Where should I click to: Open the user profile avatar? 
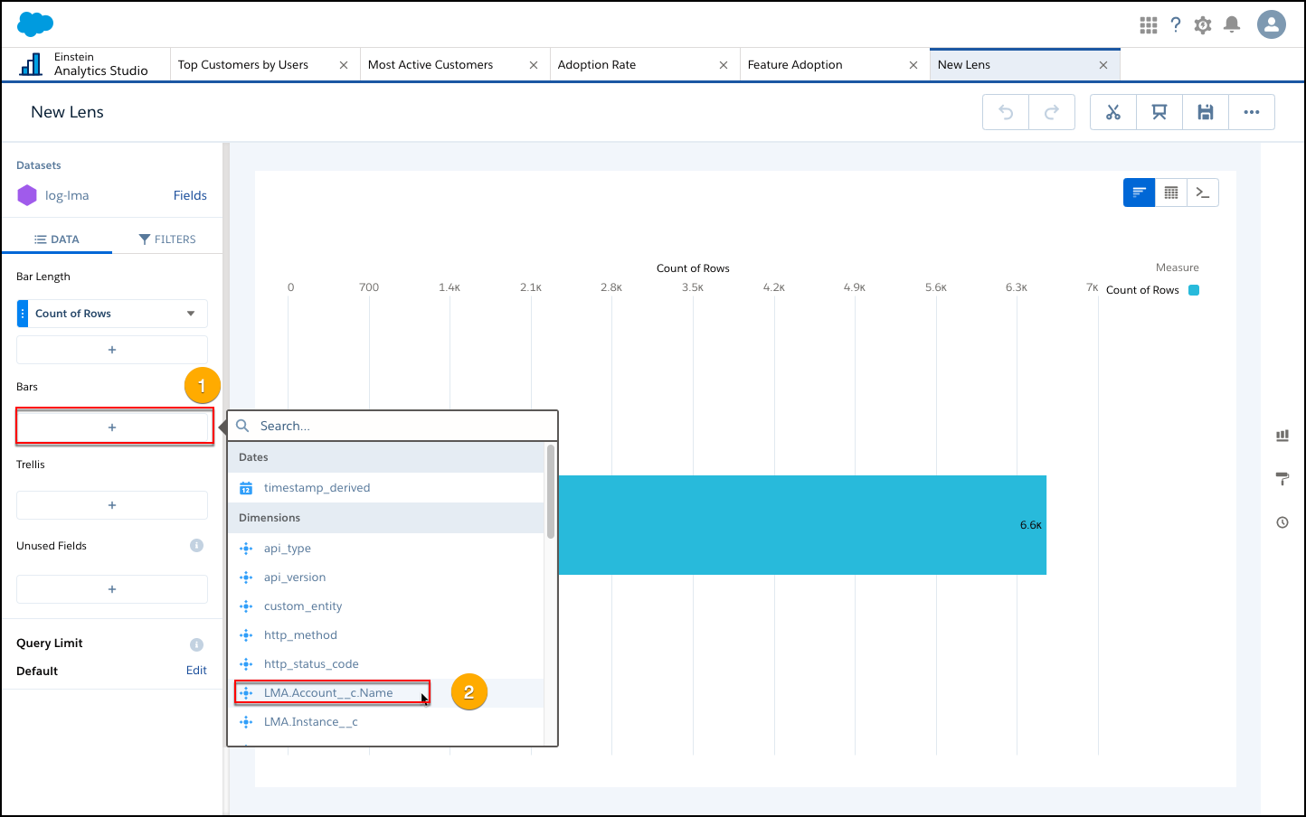point(1272,24)
